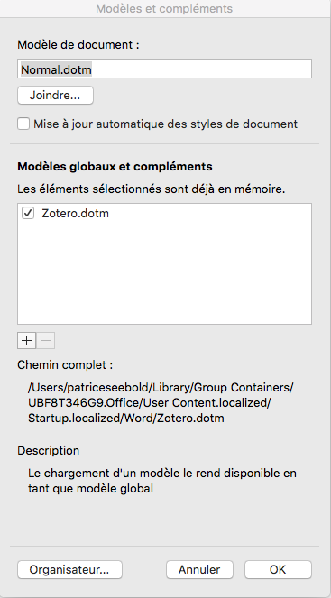Click the Zotero.dotm full path text

tap(161, 403)
